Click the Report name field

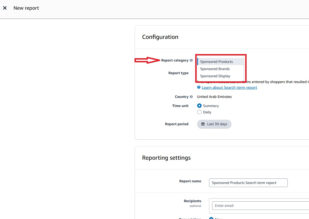coord(248,183)
